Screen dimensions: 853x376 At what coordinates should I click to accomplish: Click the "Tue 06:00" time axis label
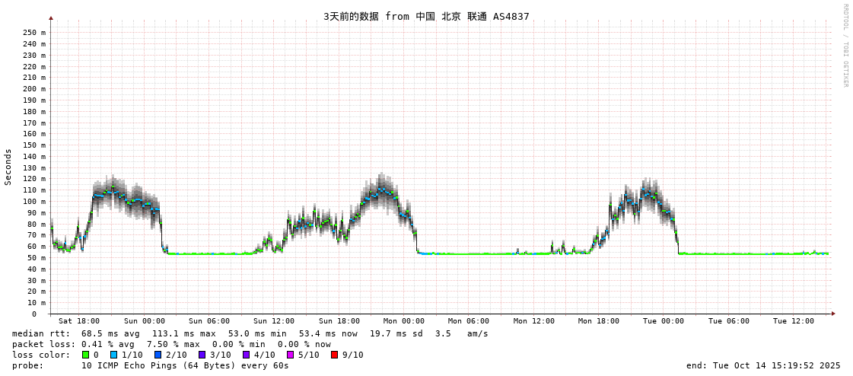728,321
